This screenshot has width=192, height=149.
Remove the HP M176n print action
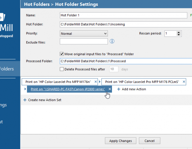96,82
